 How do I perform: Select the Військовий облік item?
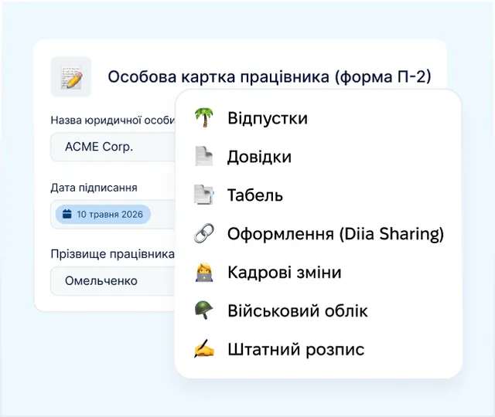pyautogui.click(x=318, y=310)
